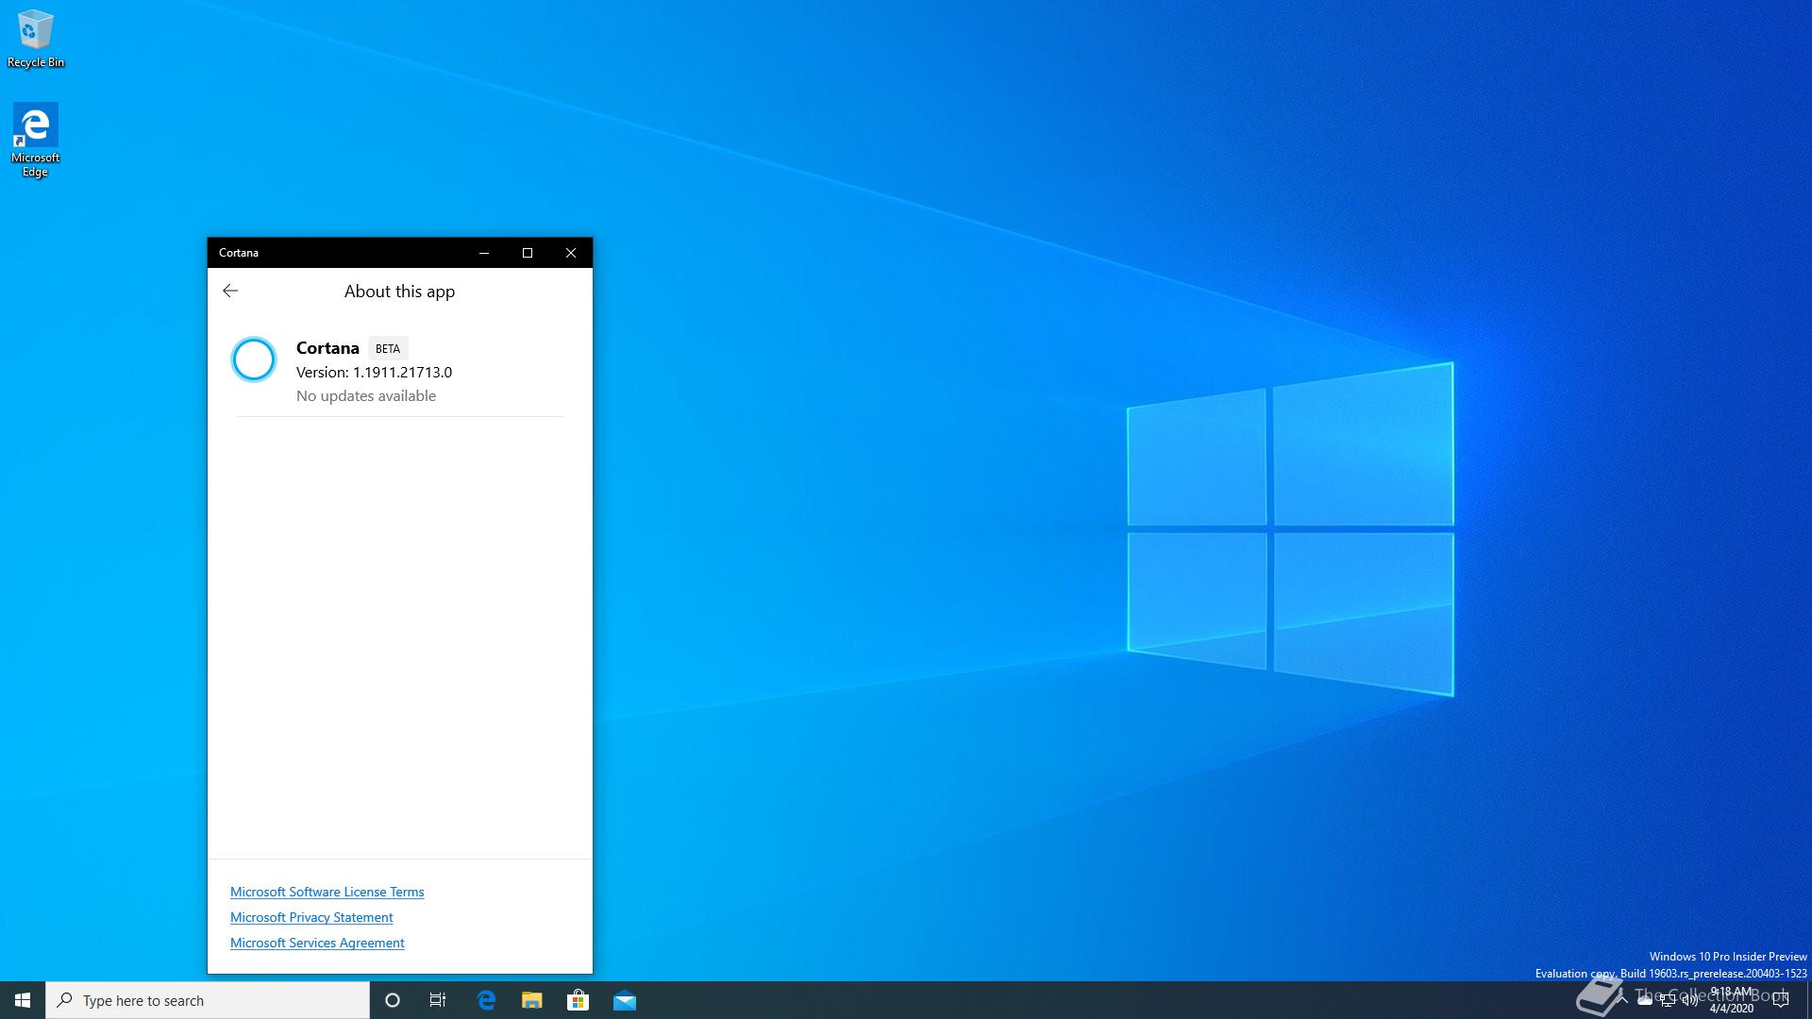Click the BETA badge next to Cortana
1812x1019 pixels.
coord(388,348)
